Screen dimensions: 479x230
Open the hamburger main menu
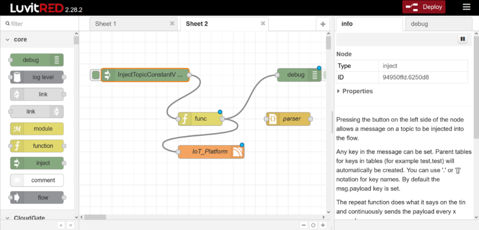click(466, 7)
